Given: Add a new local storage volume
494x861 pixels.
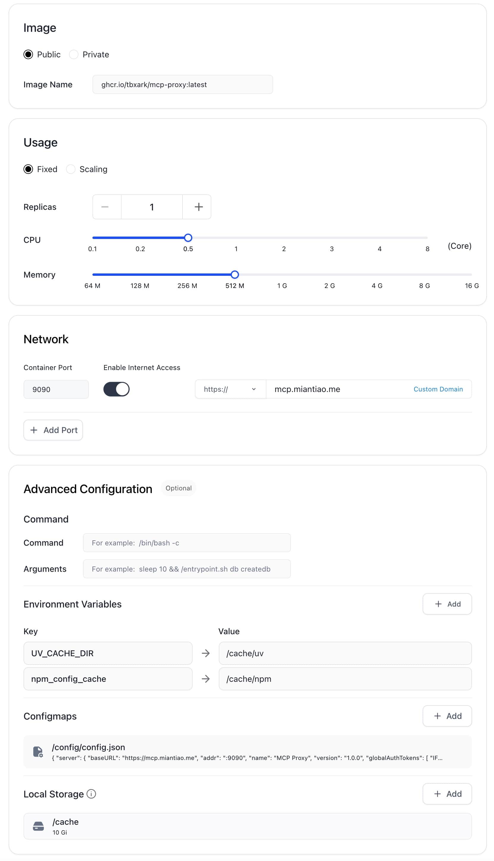Looking at the screenshot, I should coord(447,794).
